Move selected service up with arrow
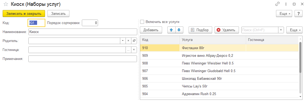This screenshot has height=103, width=307. click(172, 30)
